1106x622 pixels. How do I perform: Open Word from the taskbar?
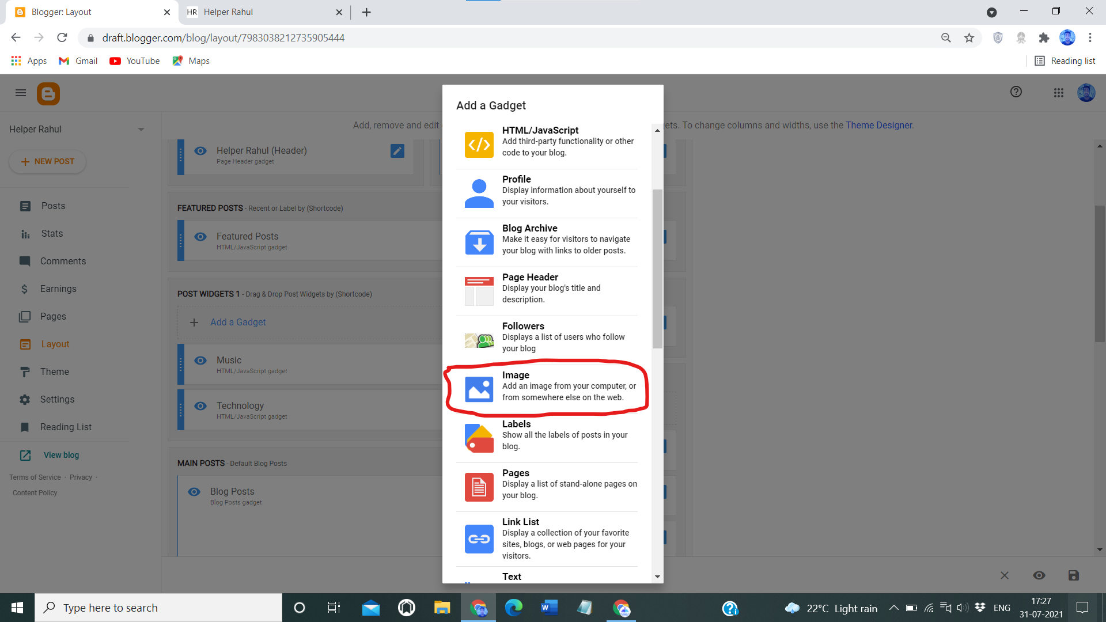tap(549, 608)
